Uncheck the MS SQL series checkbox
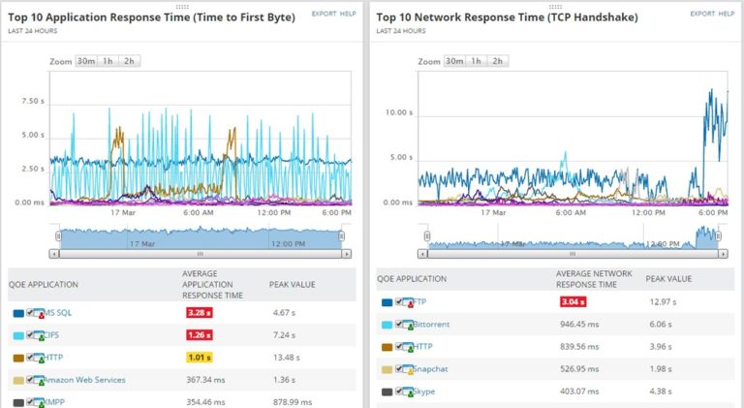 click(30, 312)
